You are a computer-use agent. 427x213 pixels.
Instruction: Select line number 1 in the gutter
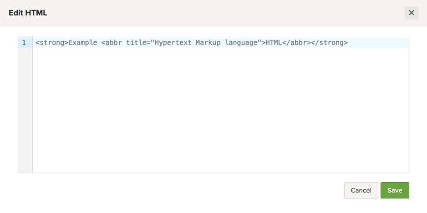click(25, 43)
